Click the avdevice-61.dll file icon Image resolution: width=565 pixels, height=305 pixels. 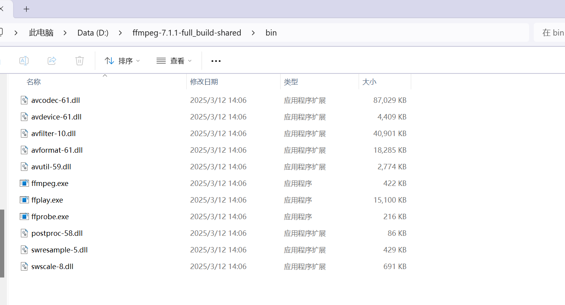coord(24,117)
